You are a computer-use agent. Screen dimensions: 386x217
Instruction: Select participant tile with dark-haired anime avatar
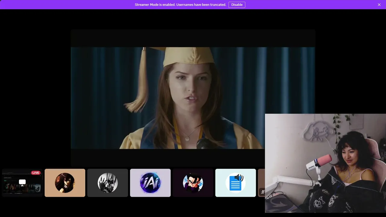65,183
